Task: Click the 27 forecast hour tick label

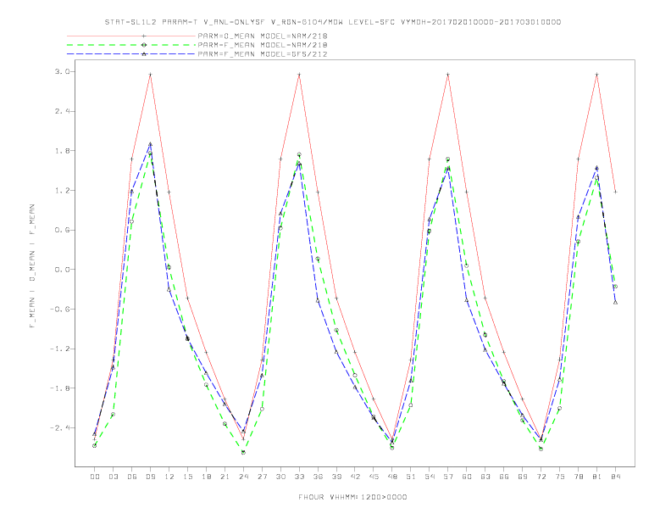Action: coord(262,477)
